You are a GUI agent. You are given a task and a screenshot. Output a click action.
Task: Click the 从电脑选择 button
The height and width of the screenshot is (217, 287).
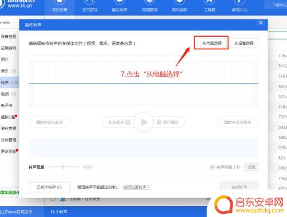[212, 43]
